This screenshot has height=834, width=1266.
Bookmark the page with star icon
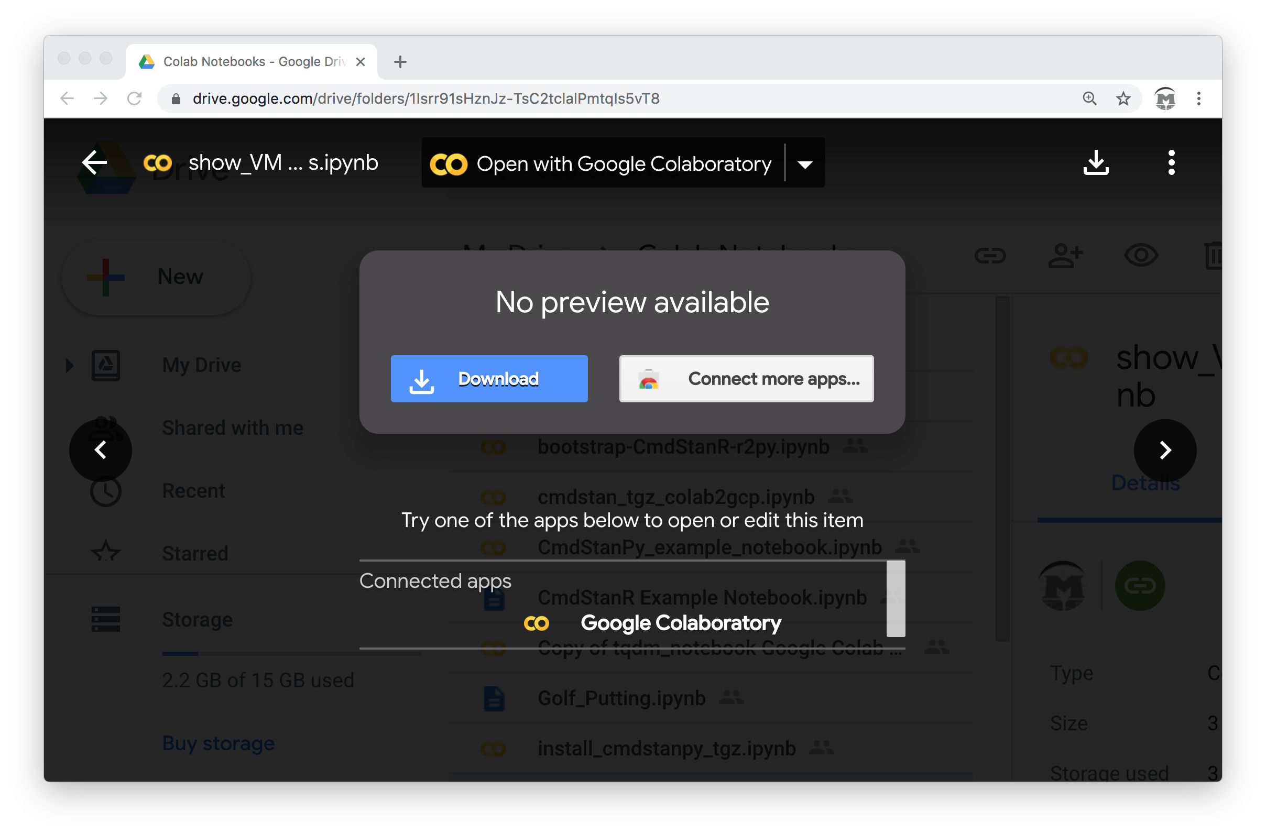point(1123,98)
